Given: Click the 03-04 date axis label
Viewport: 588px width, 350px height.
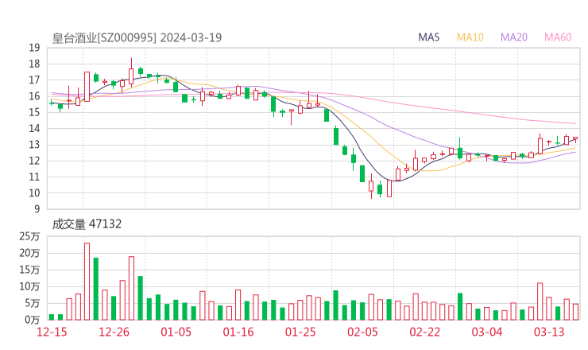Looking at the screenshot, I should click(x=487, y=332).
